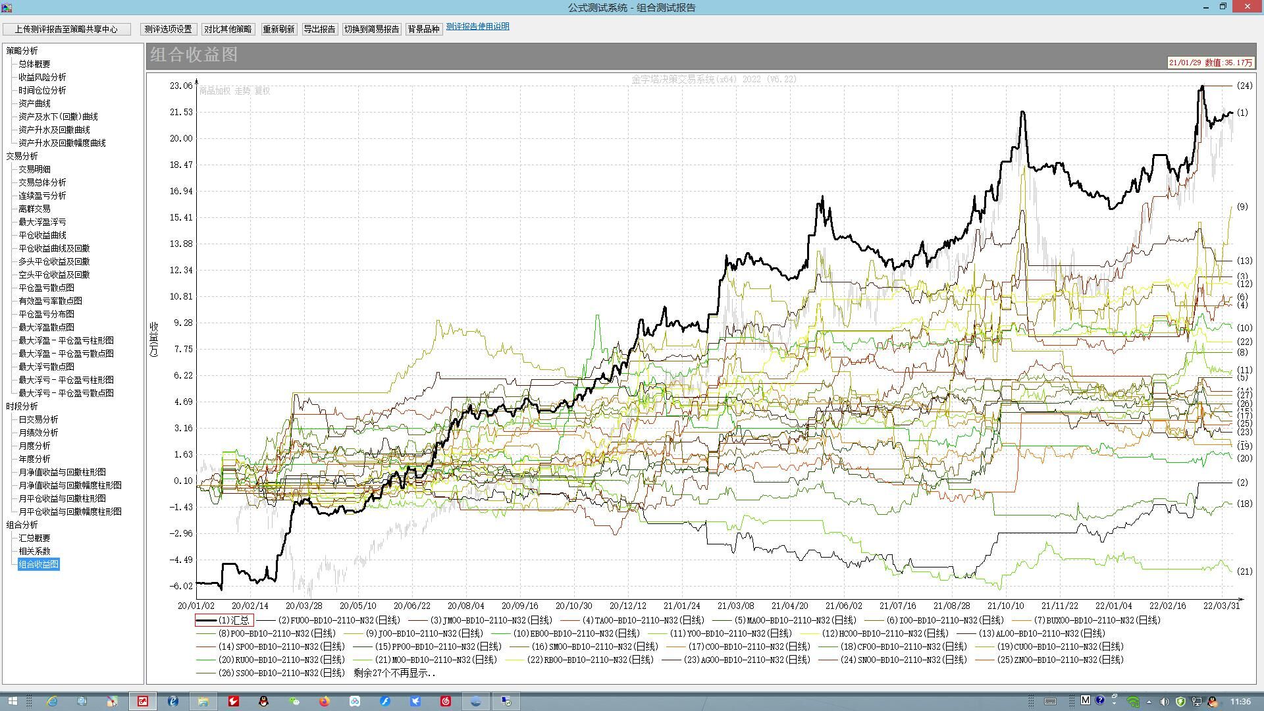Open 多头平仓收益及回撤

click(x=54, y=261)
